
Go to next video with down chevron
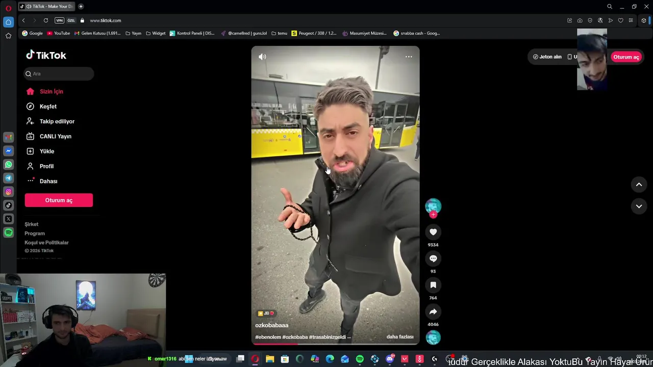639,206
